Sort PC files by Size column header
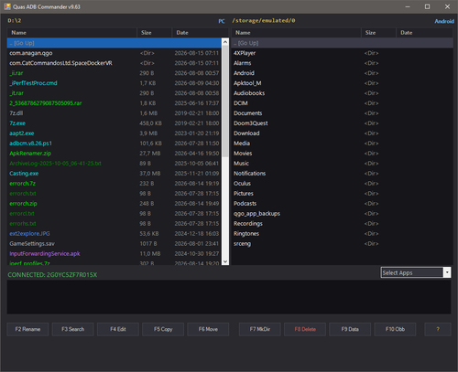 point(154,33)
